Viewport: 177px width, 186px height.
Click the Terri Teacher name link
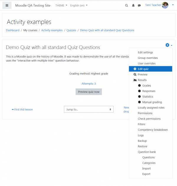point(153,5)
